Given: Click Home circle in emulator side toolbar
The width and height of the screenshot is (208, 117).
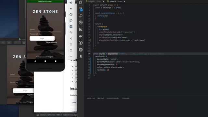Looking at the screenshot, I should click(x=71, y=45).
